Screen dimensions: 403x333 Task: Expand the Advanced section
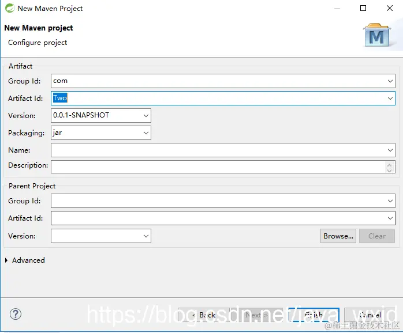coord(6,260)
